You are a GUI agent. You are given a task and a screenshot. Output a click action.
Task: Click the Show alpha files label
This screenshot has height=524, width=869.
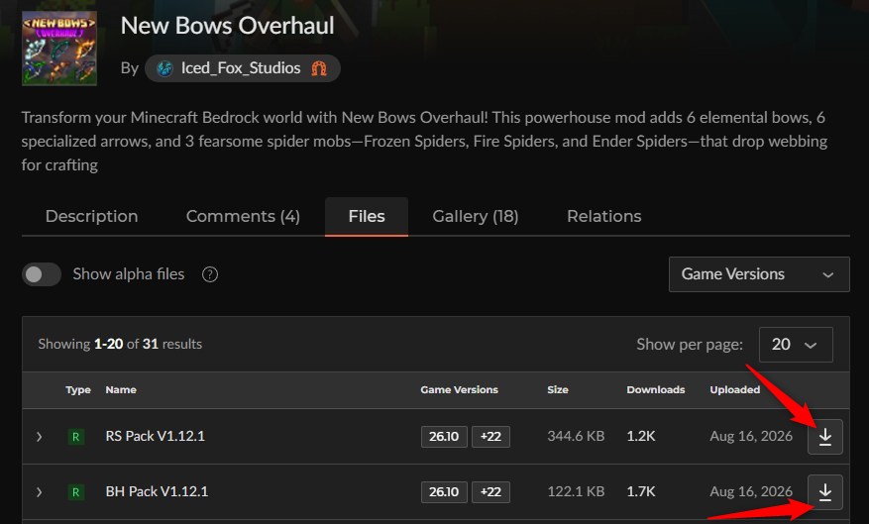pyautogui.click(x=129, y=274)
